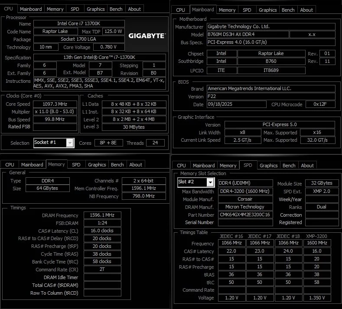Click the Raptor Lake code name field

tap(55, 31)
